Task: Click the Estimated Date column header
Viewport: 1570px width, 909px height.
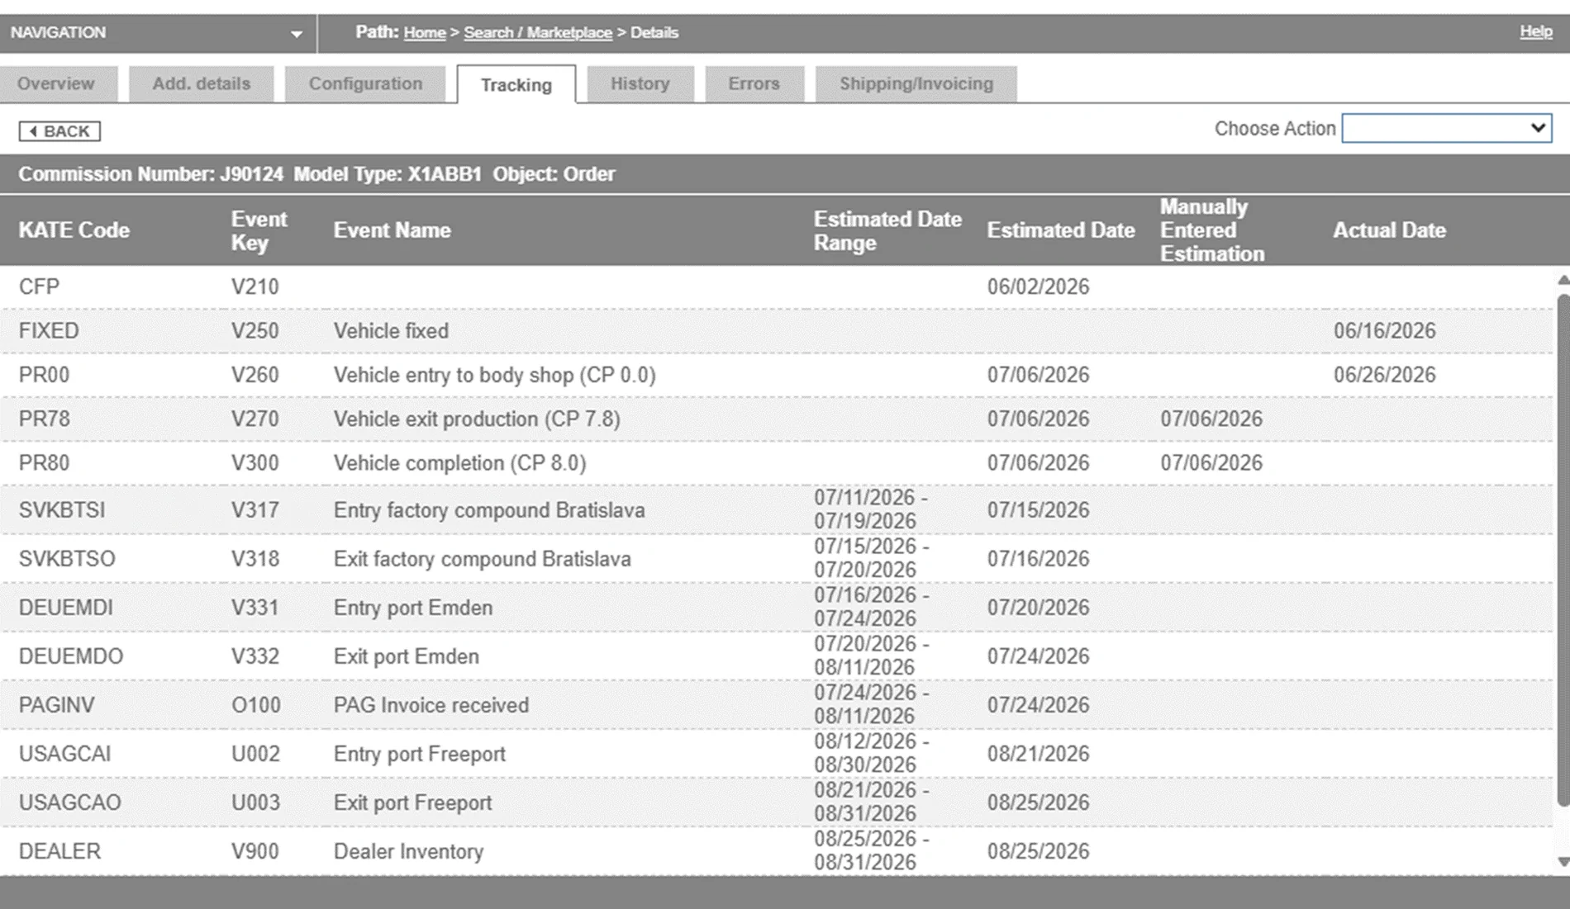Action: pyautogui.click(x=1060, y=230)
